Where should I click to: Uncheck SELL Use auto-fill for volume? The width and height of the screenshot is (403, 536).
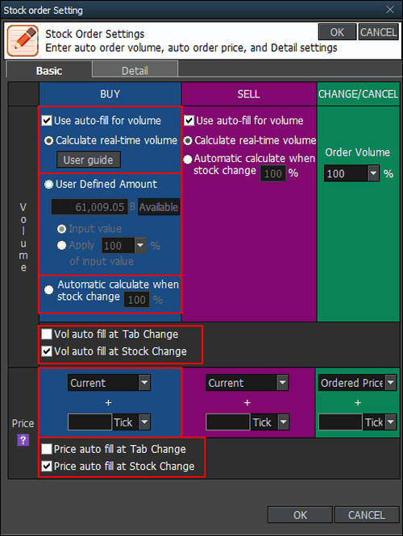(x=189, y=121)
